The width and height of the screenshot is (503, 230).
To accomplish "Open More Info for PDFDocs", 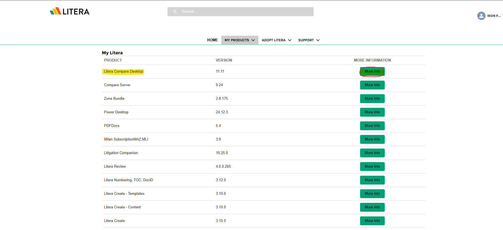I will click(372, 126).
